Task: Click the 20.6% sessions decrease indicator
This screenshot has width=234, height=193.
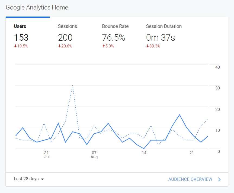Action: point(65,46)
